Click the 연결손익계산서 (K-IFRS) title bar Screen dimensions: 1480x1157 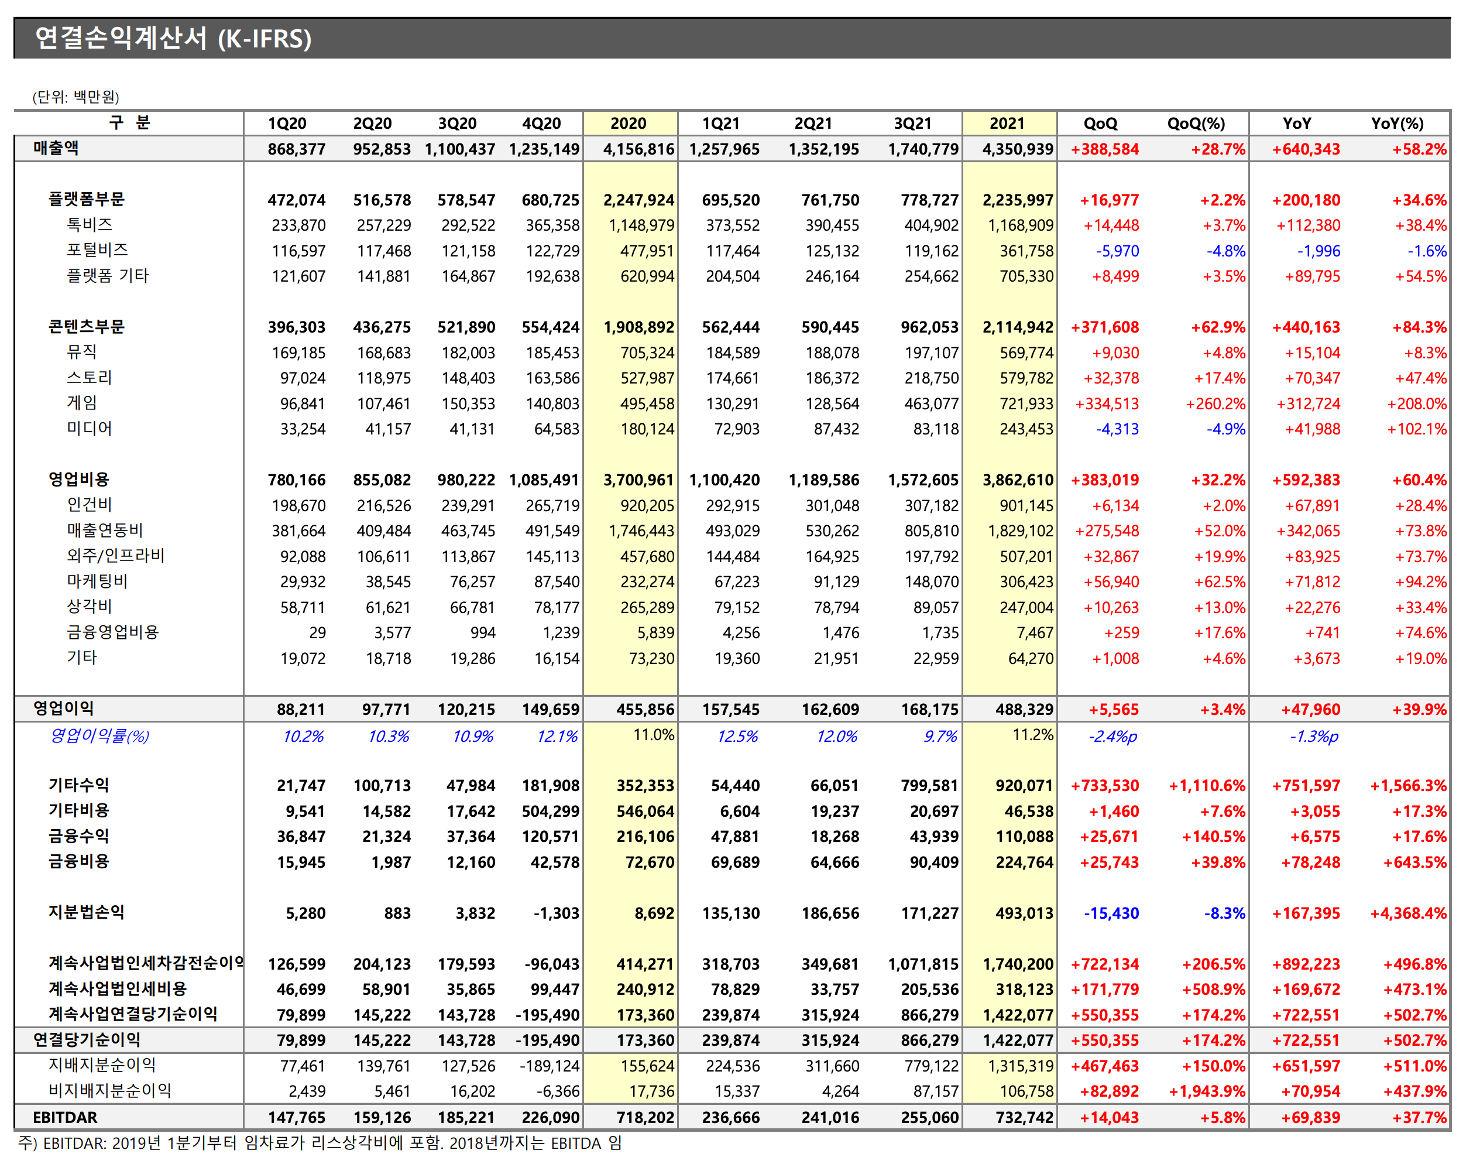point(173,39)
